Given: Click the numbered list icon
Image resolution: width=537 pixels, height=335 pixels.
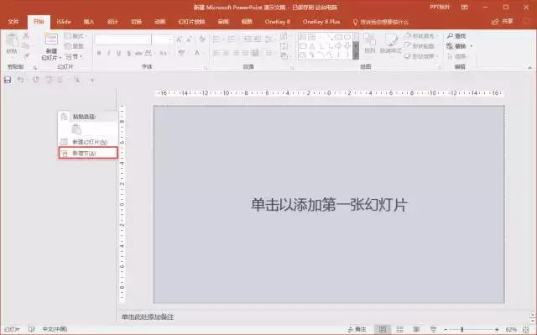Looking at the screenshot, I should 232,39.
